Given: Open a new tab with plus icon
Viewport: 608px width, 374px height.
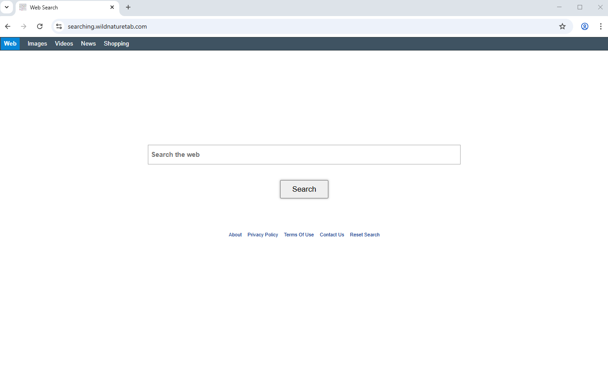Looking at the screenshot, I should (x=128, y=7).
